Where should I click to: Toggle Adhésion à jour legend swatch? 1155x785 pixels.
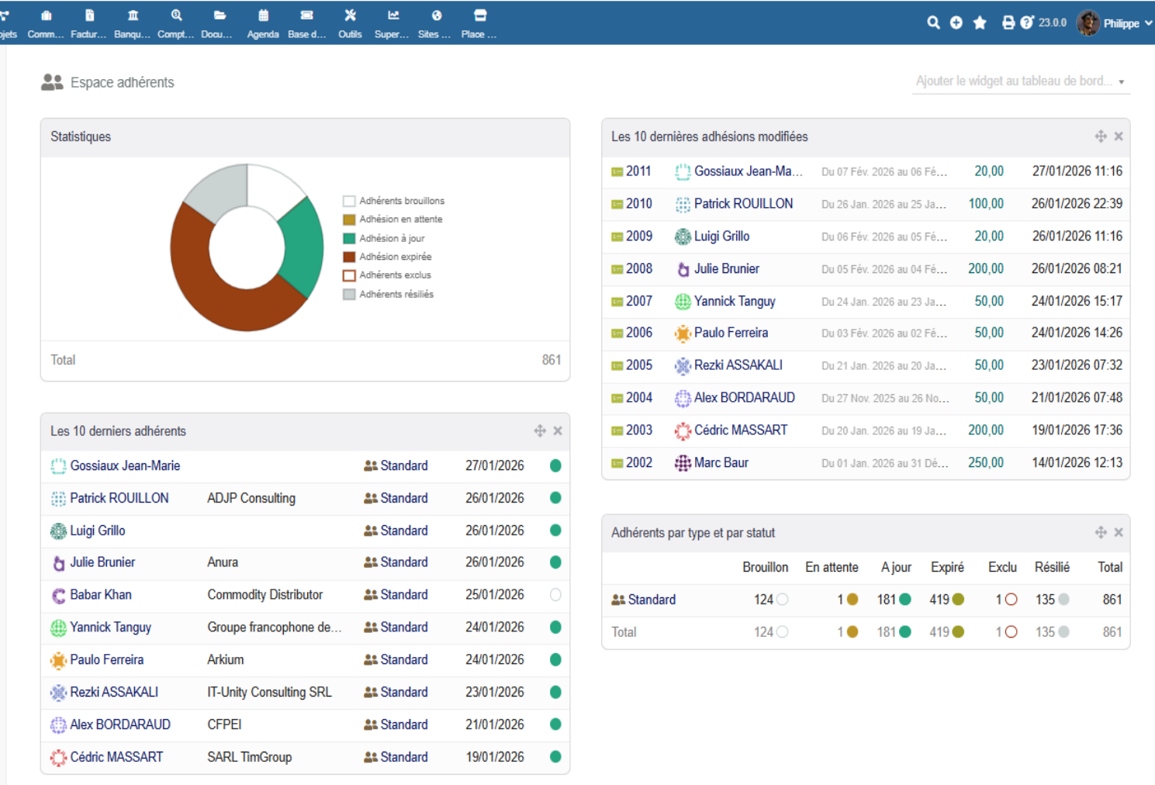pyautogui.click(x=349, y=238)
